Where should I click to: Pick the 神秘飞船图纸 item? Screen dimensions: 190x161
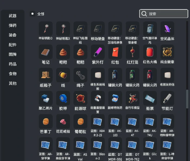[x=80, y=29]
